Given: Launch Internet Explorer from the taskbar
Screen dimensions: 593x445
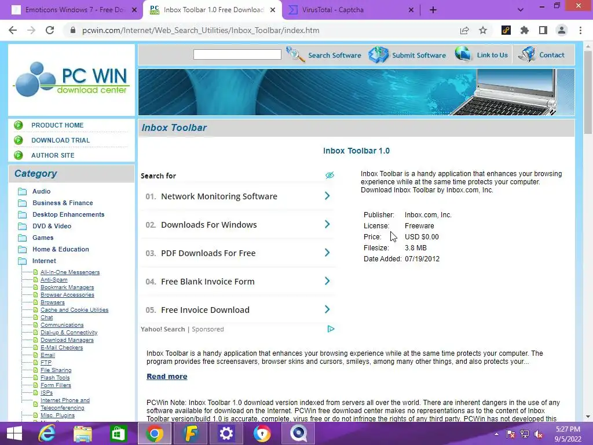Looking at the screenshot, I should tap(47, 433).
